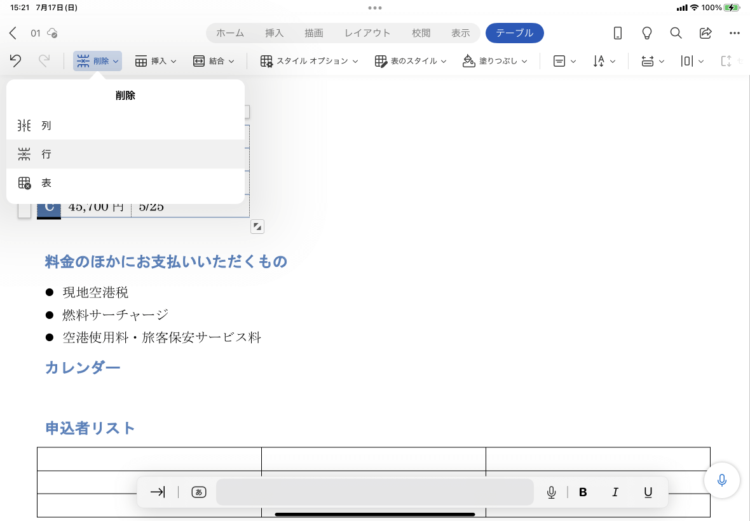Viewport: 750px width, 521px height.
Task: Choose 行 to delete row
Action: tap(125, 154)
